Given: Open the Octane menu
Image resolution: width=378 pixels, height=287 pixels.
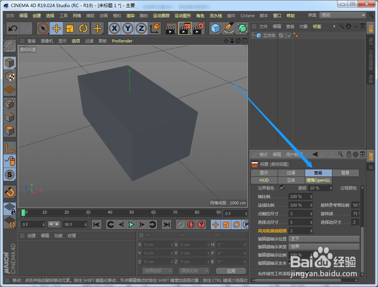Looking at the screenshot, I should coord(247,16).
